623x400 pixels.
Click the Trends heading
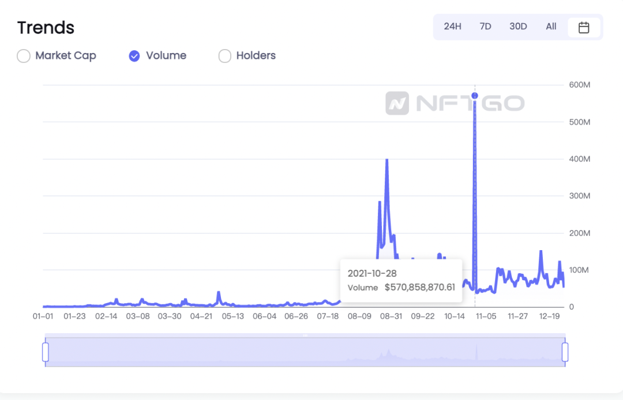coord(46,28)
